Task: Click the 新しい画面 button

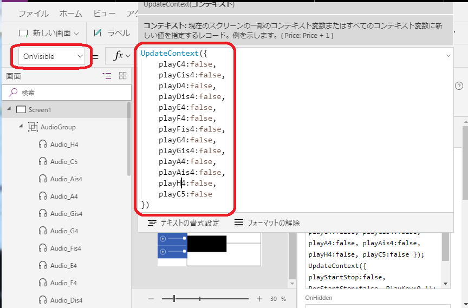Action: (x=49, y=33)
